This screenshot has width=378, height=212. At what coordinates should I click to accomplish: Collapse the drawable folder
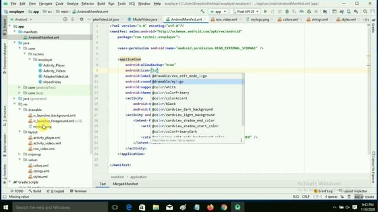tap(19, 110)
